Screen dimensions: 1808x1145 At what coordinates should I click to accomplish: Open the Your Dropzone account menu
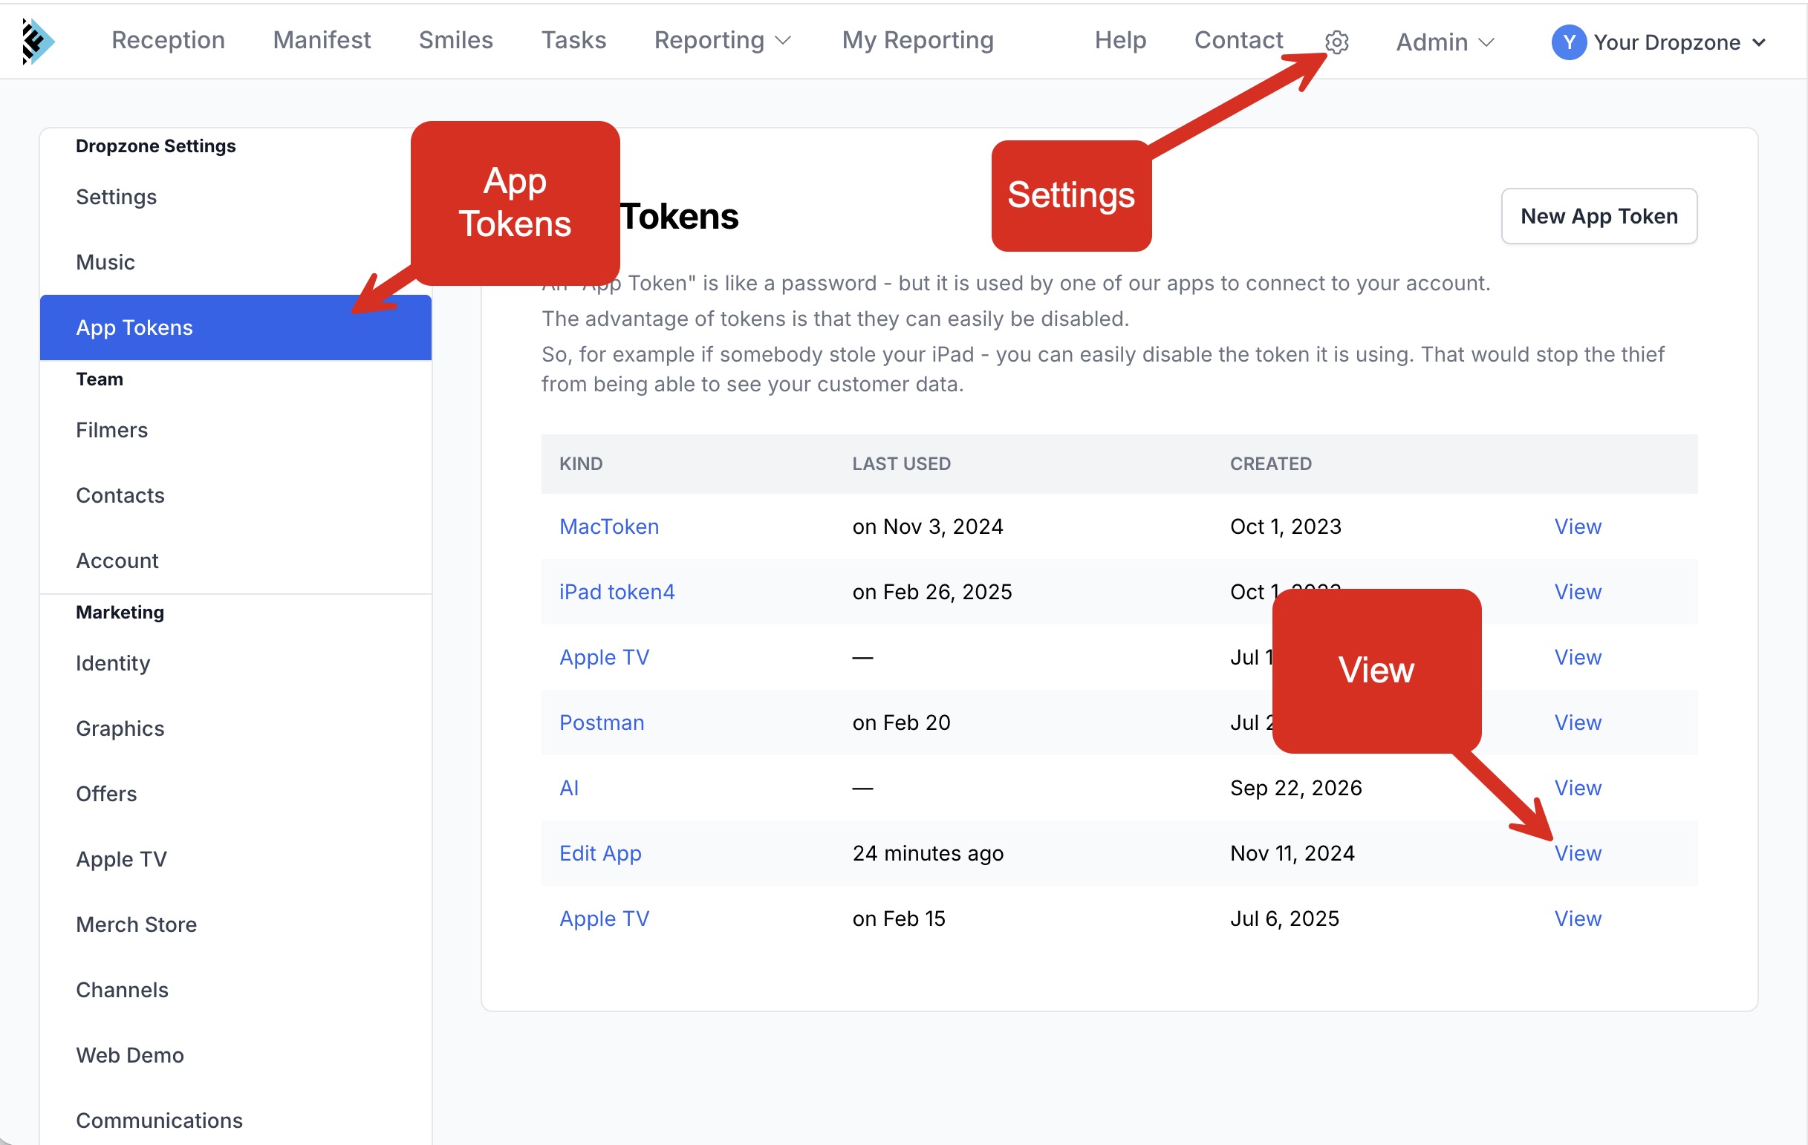[1658, 42]
